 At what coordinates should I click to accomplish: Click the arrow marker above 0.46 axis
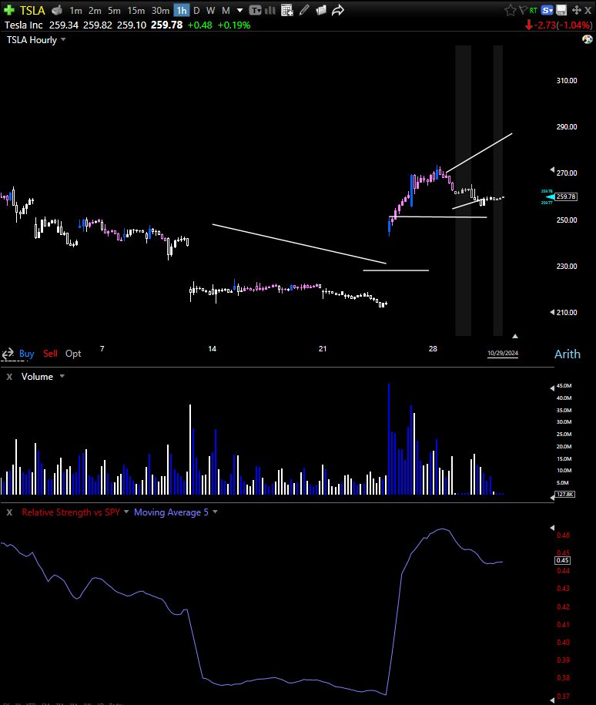coord(552,528)
